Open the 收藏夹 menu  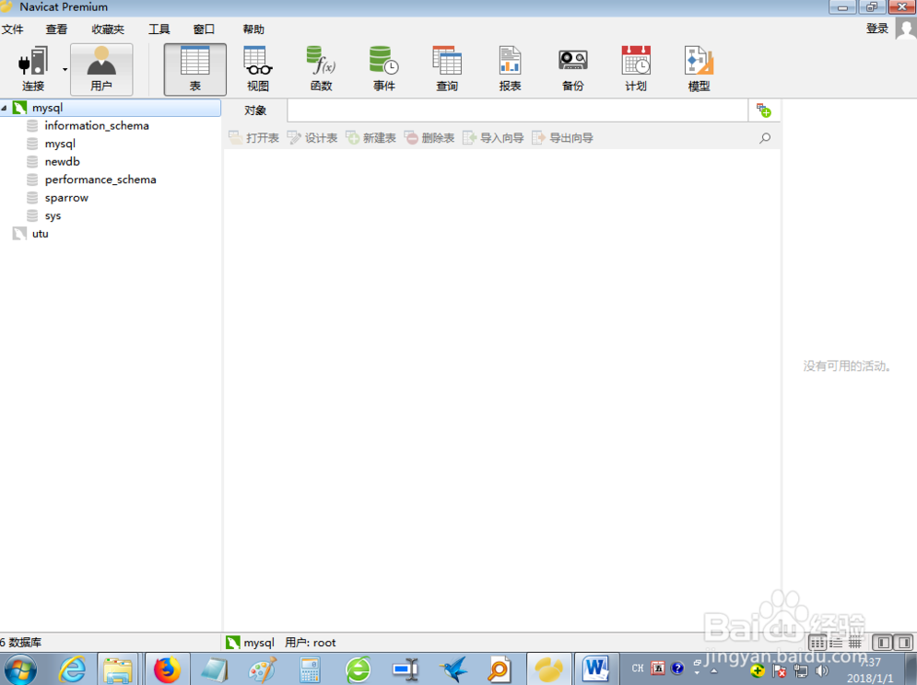point(108,29)
